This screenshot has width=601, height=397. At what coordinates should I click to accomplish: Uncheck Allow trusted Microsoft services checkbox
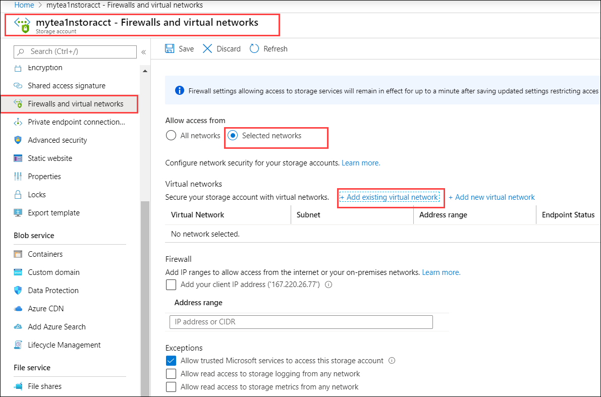coord(171,361)
